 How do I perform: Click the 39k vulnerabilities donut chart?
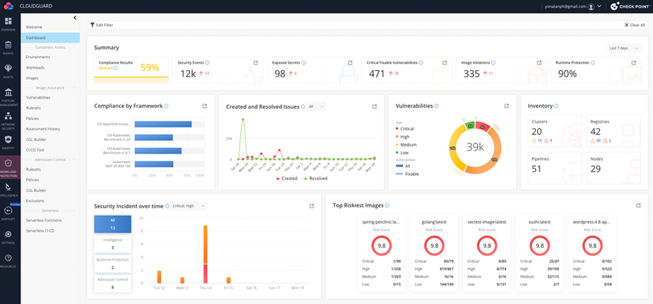[x=475, y=147]
